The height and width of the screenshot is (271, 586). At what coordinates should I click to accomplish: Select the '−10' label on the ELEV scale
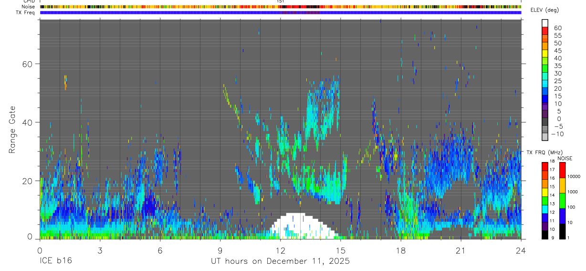point(557,134)
